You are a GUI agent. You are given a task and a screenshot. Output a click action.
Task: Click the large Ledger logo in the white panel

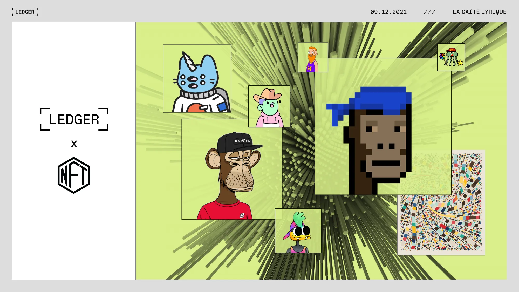(x=74, y=119)
